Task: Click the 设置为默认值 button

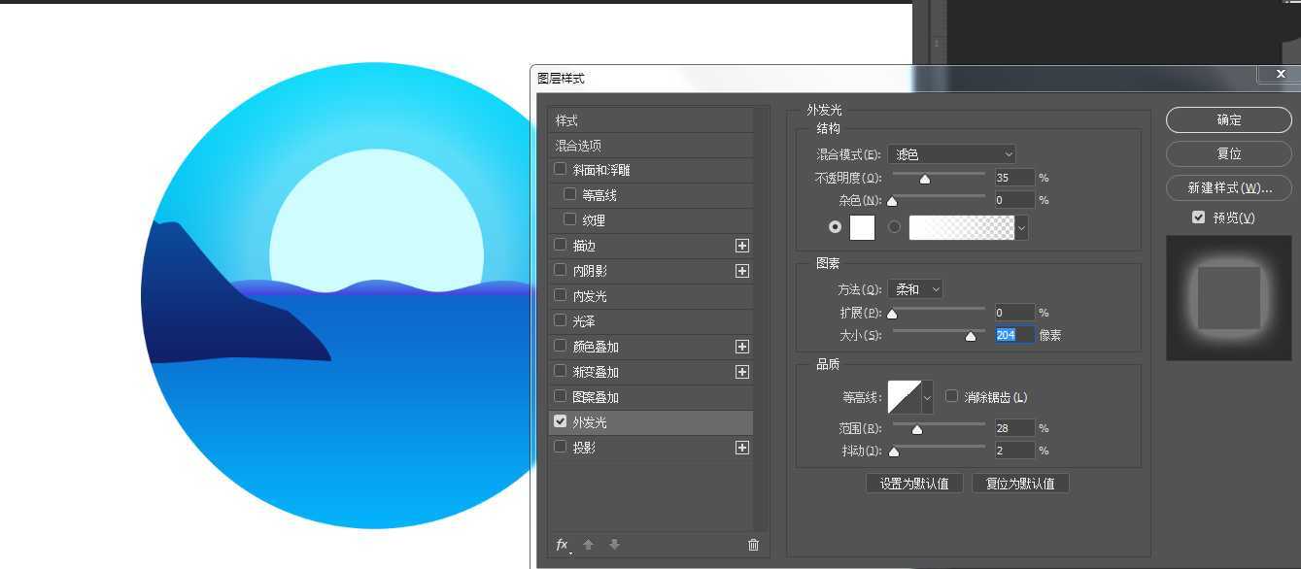Action: tap(913, 483)
